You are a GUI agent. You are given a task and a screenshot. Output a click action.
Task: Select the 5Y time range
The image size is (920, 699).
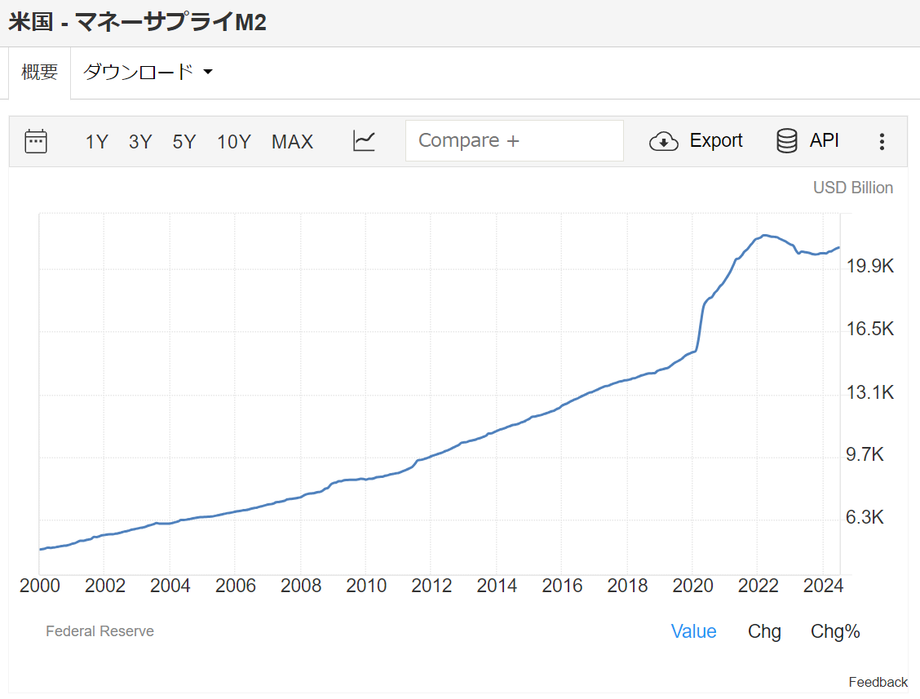tap(184, 142)
